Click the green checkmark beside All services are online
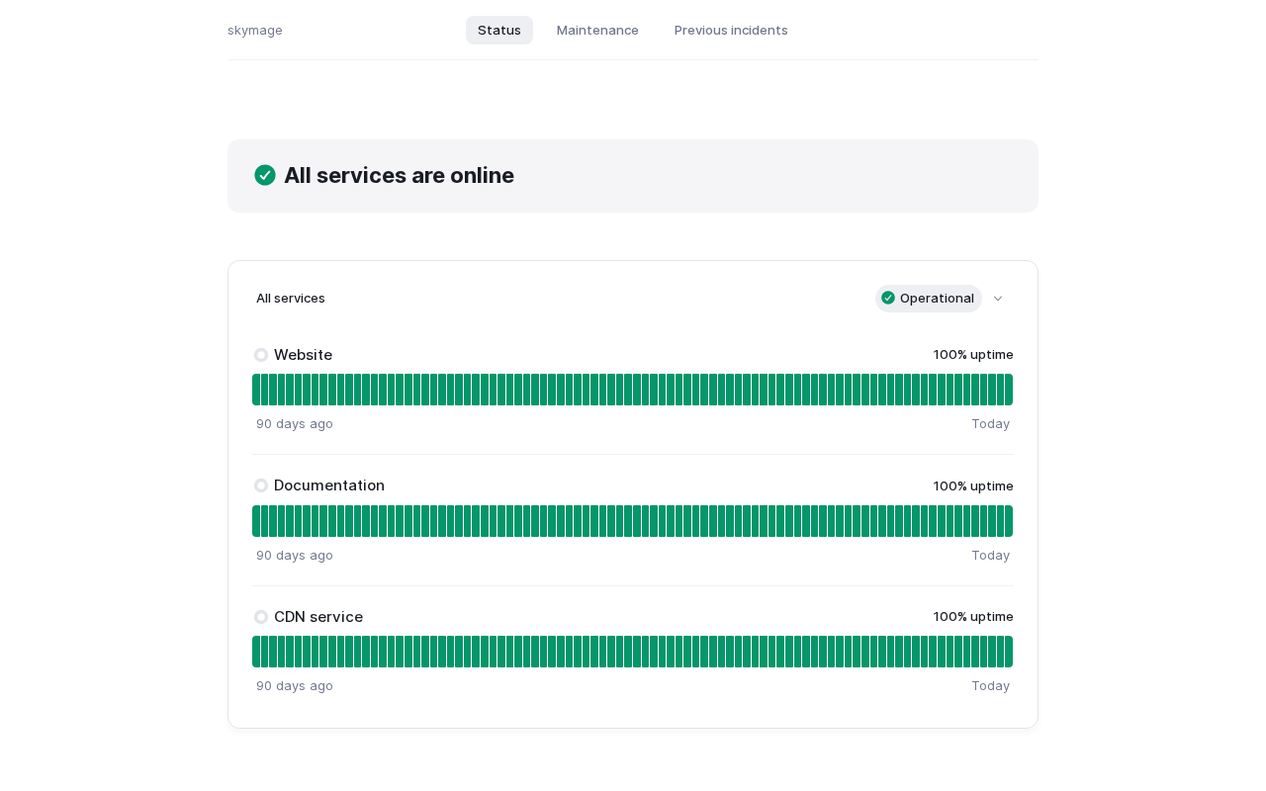The width and height of the screenshot is (1266, 791). click(265, 175)
